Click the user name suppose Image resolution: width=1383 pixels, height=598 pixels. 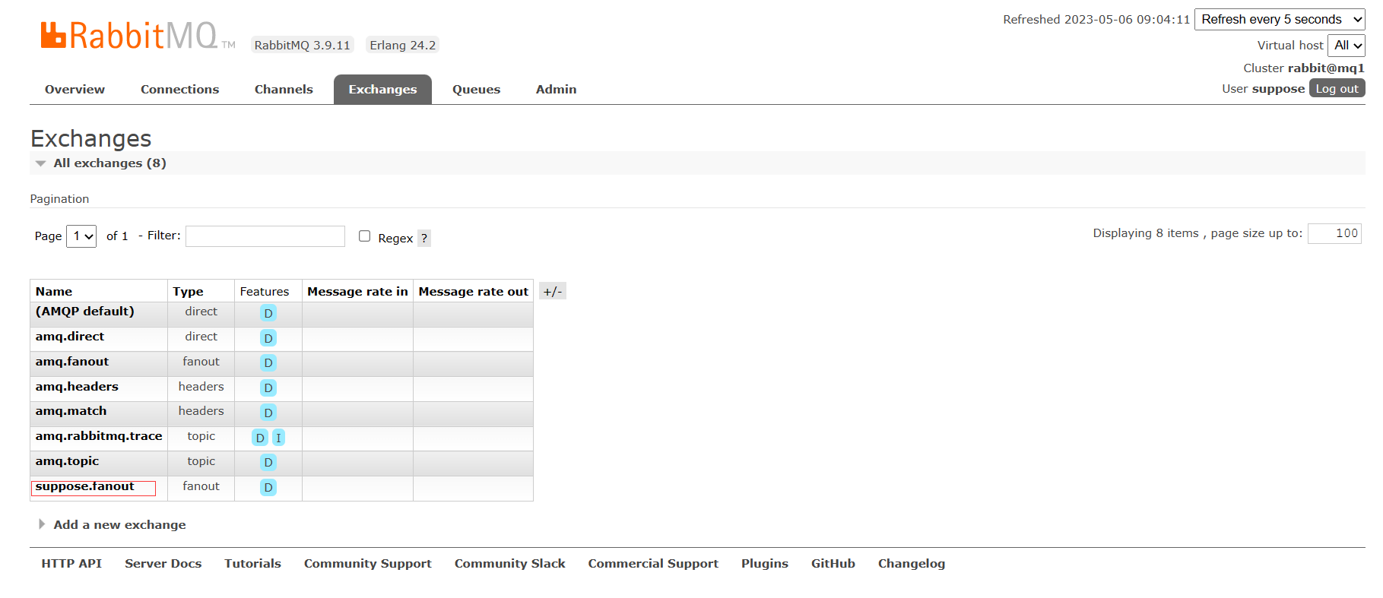coord(1278,89)
